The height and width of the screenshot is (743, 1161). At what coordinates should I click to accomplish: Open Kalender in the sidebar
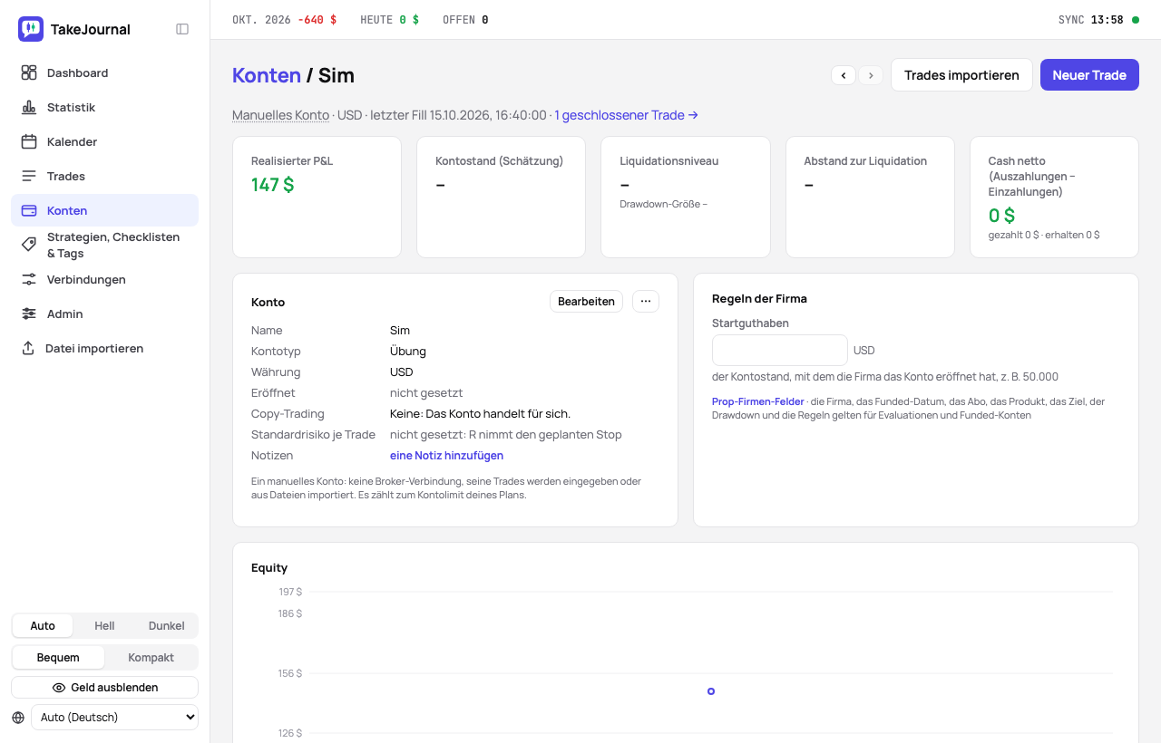[104, 141]
